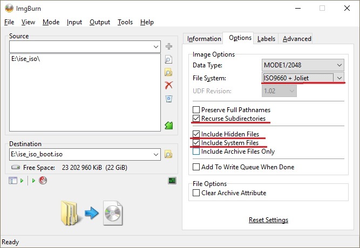The width and height of the screenshot is (360, 248).
Task: Switch to the Information tab
Action: pos(204,38)
